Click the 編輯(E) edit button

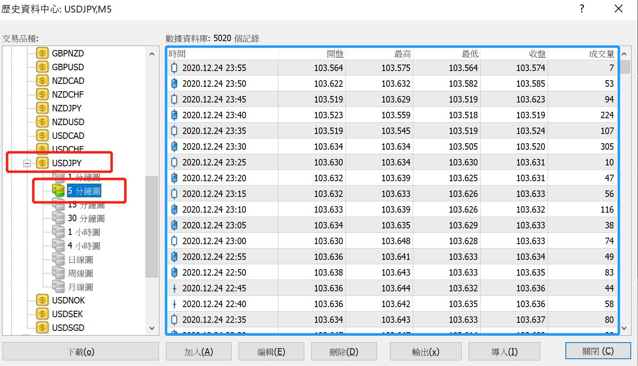coord(271,351)
